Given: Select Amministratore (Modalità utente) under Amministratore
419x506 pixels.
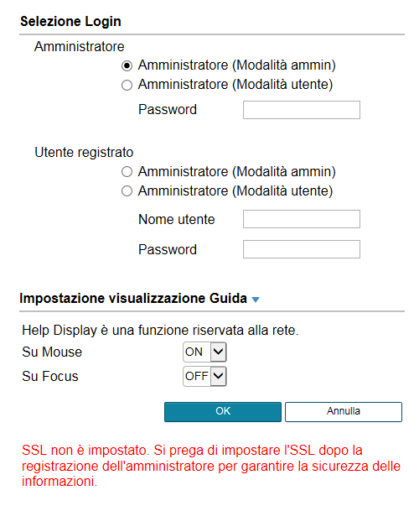Looking at the screenshot, I should [x=127, y=86].
